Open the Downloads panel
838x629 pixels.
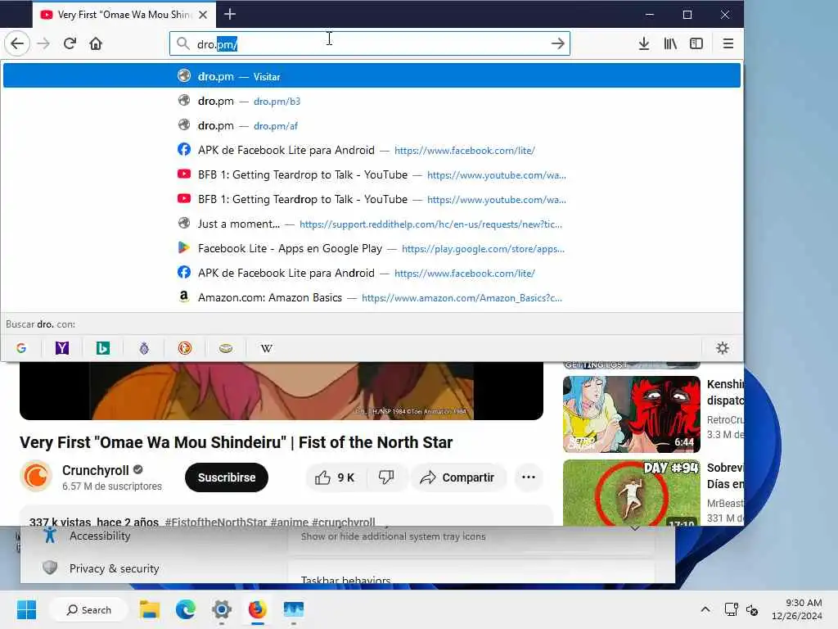click(644, 43)
